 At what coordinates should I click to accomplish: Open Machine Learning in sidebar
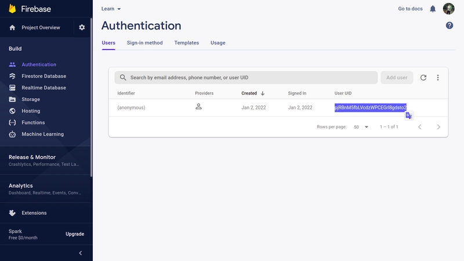[42, 134]
